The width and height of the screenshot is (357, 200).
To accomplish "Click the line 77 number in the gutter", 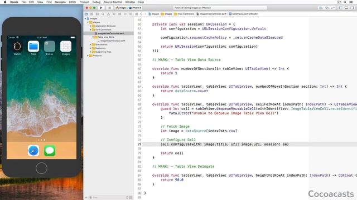I will point(139,144).
